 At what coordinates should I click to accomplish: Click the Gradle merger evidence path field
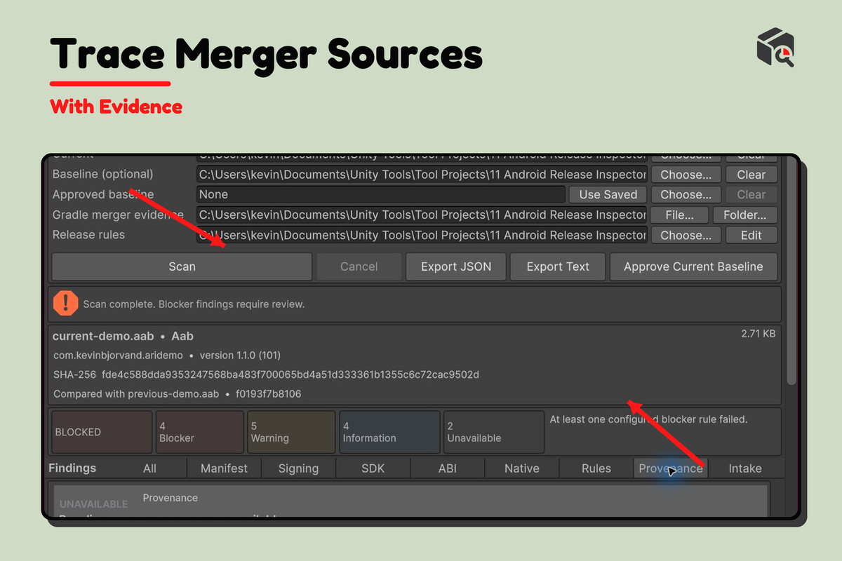pos(421,215)
